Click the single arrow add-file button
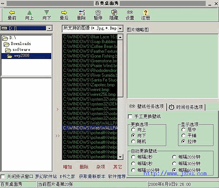Screen dimensions: 219x188 (x=58, y=109)
